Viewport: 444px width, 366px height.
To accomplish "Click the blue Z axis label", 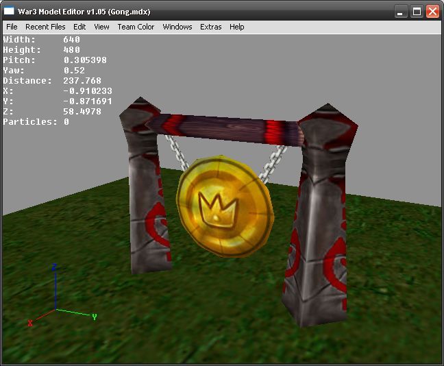I will point(54,267).
